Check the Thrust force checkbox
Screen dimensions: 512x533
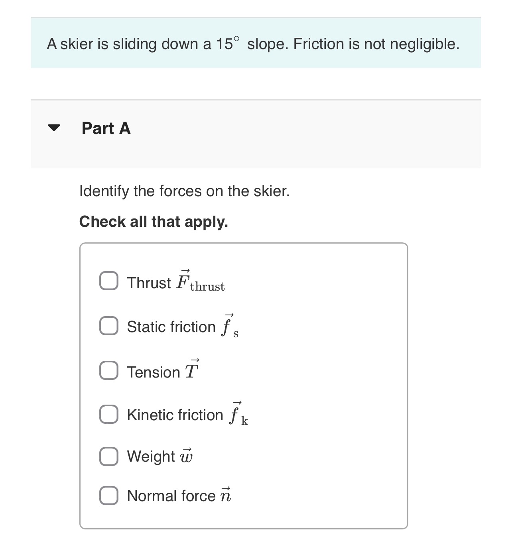(108, 281)
